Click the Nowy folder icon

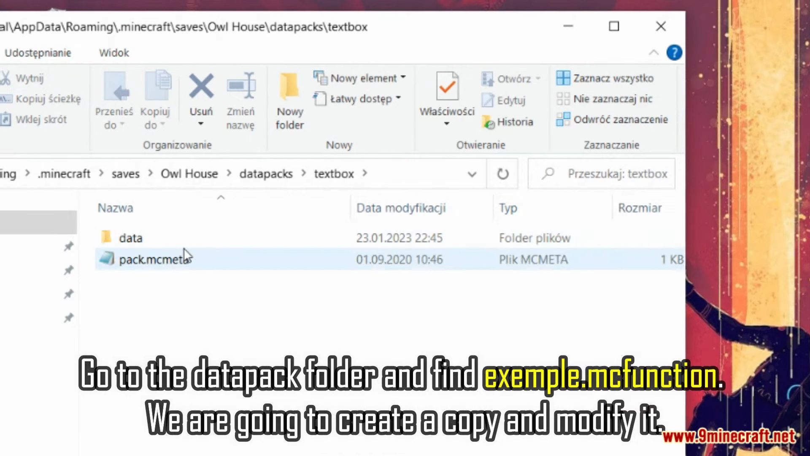[289, 86]
